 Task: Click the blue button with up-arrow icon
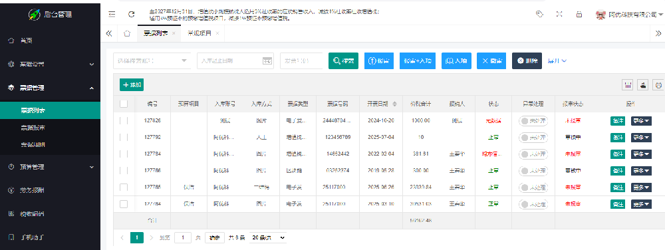[379, 61]
